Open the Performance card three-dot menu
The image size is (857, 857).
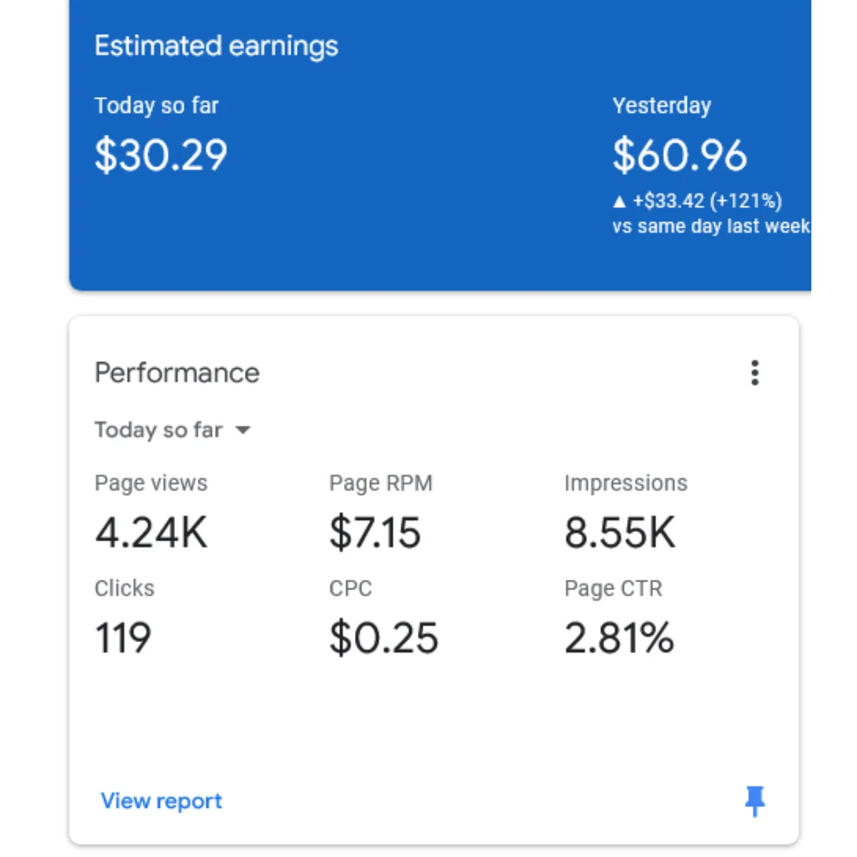tap(754, 373)
